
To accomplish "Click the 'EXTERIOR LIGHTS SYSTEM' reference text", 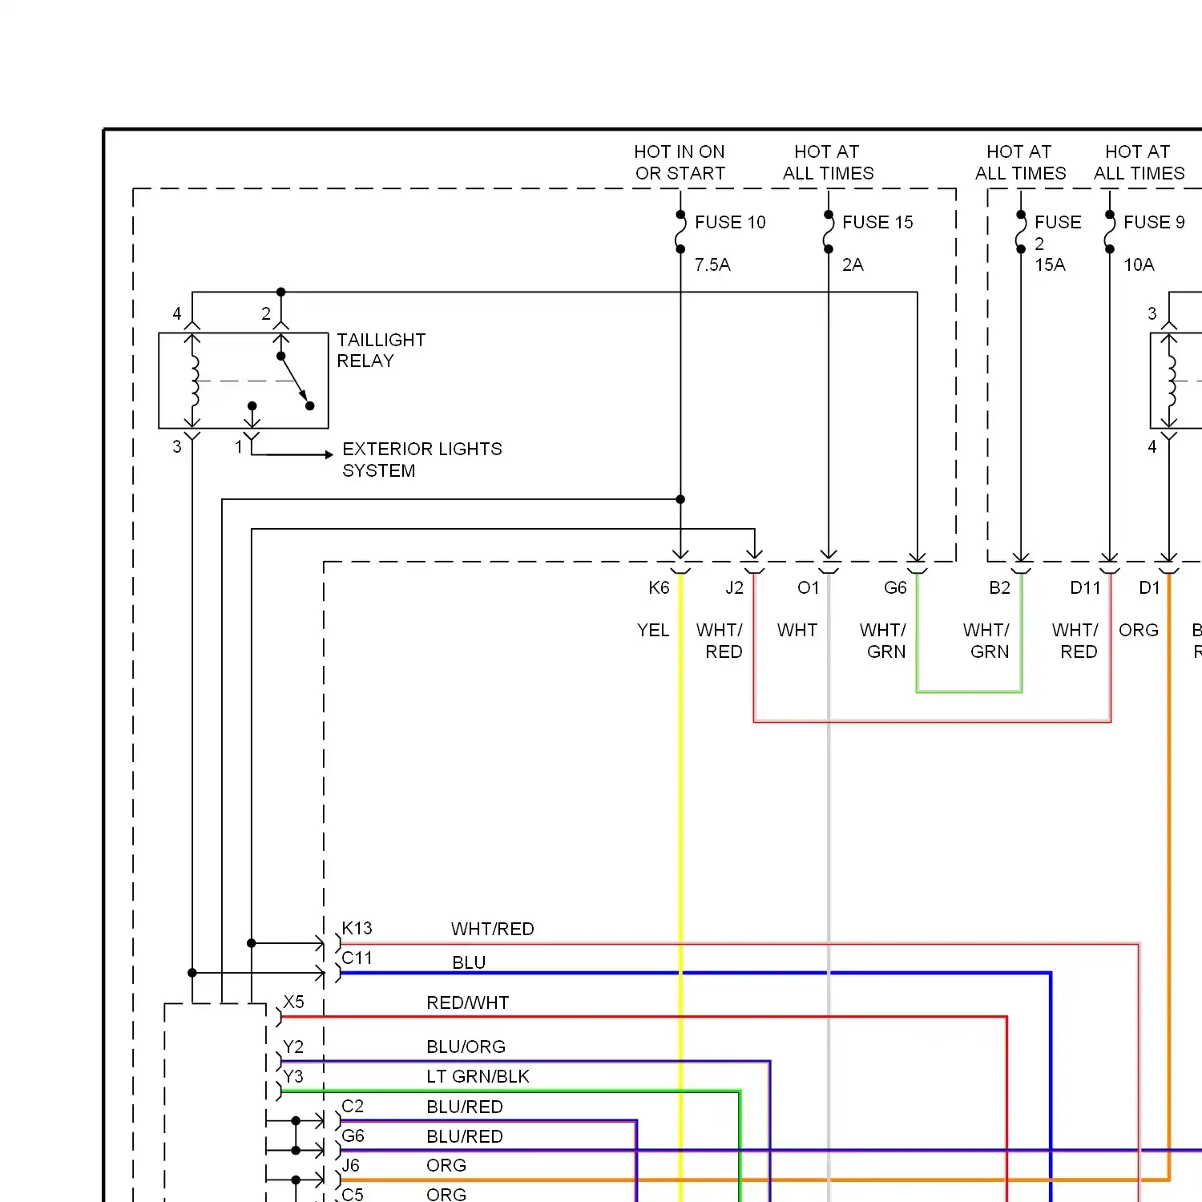I will pyautogui.click(x=422, y=459).
